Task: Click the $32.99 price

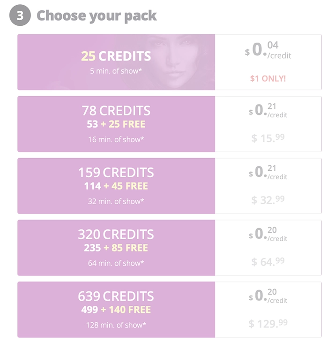Action: [x=268, y=200]
